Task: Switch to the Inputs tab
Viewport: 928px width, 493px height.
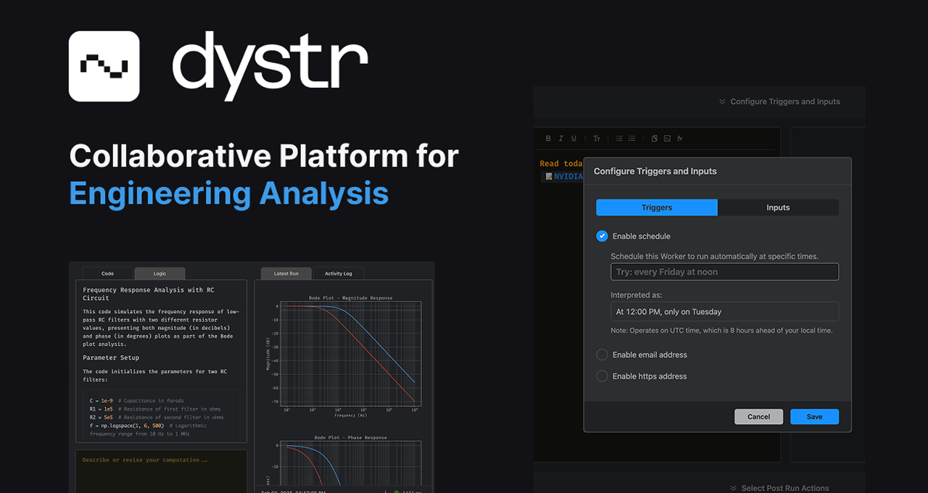Action: (x=778, y=207)
